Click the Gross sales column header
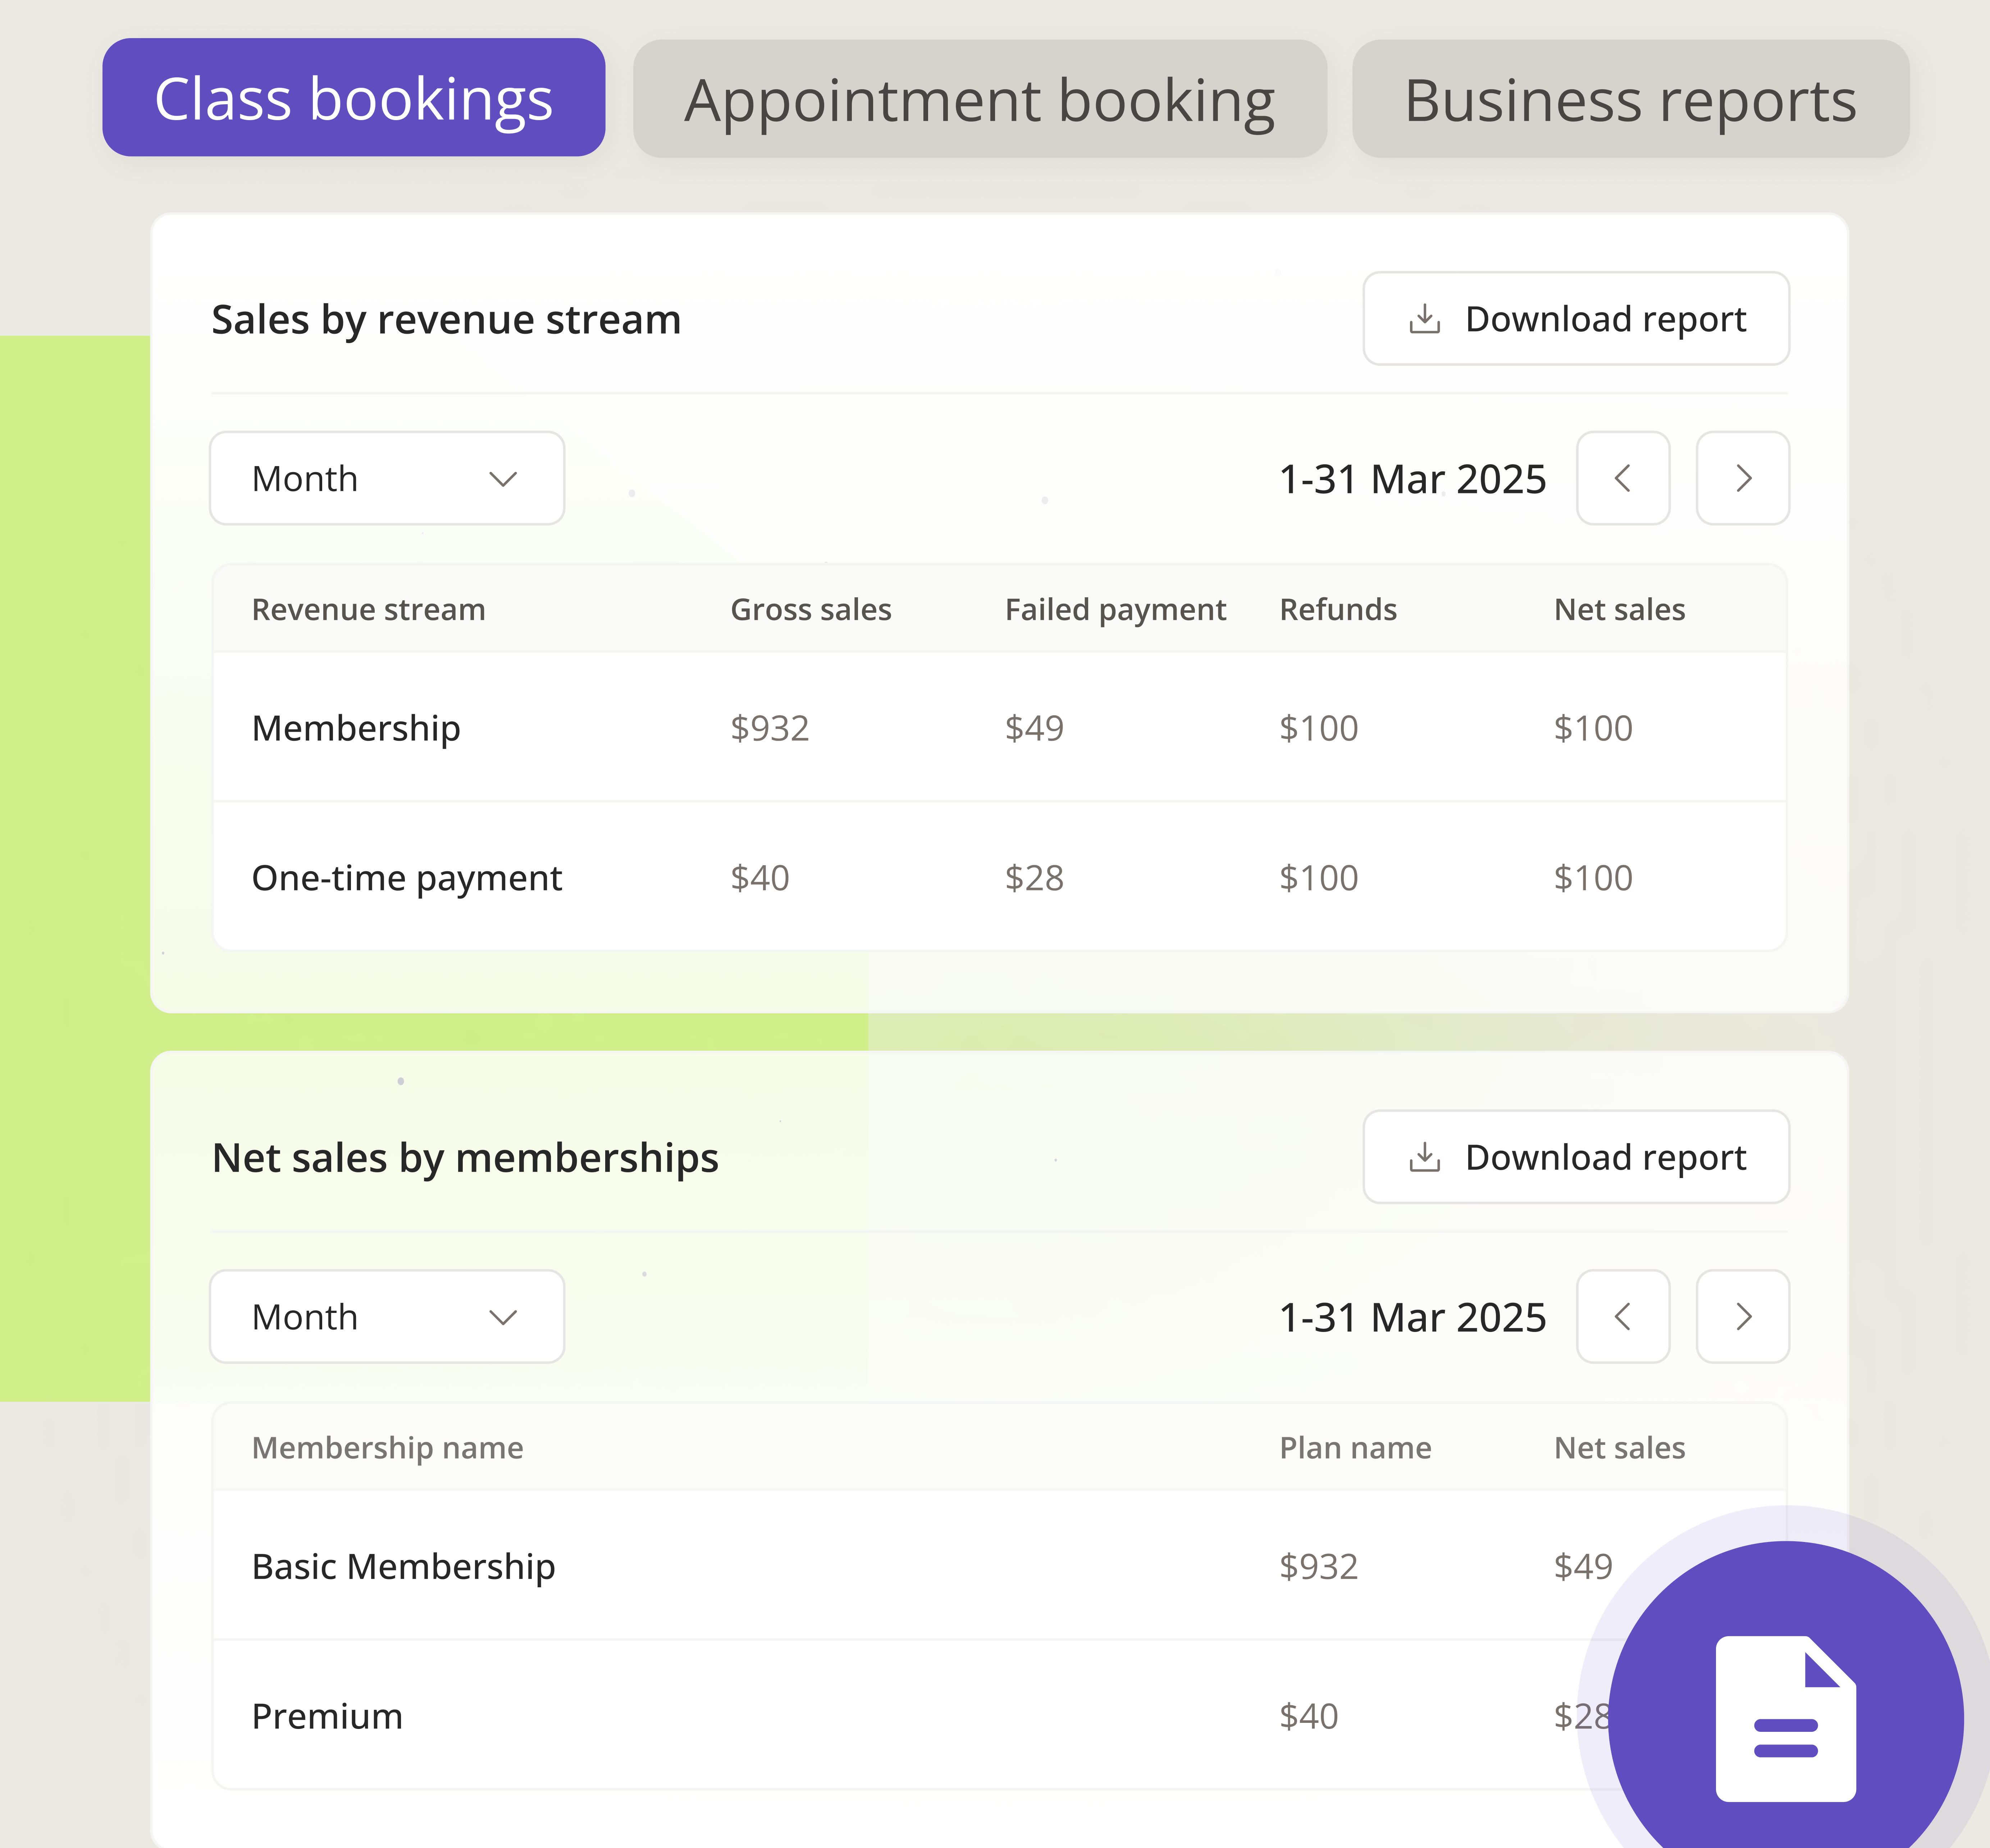The width and height of the screenshot is (1990, 1848). pos(810,609)
